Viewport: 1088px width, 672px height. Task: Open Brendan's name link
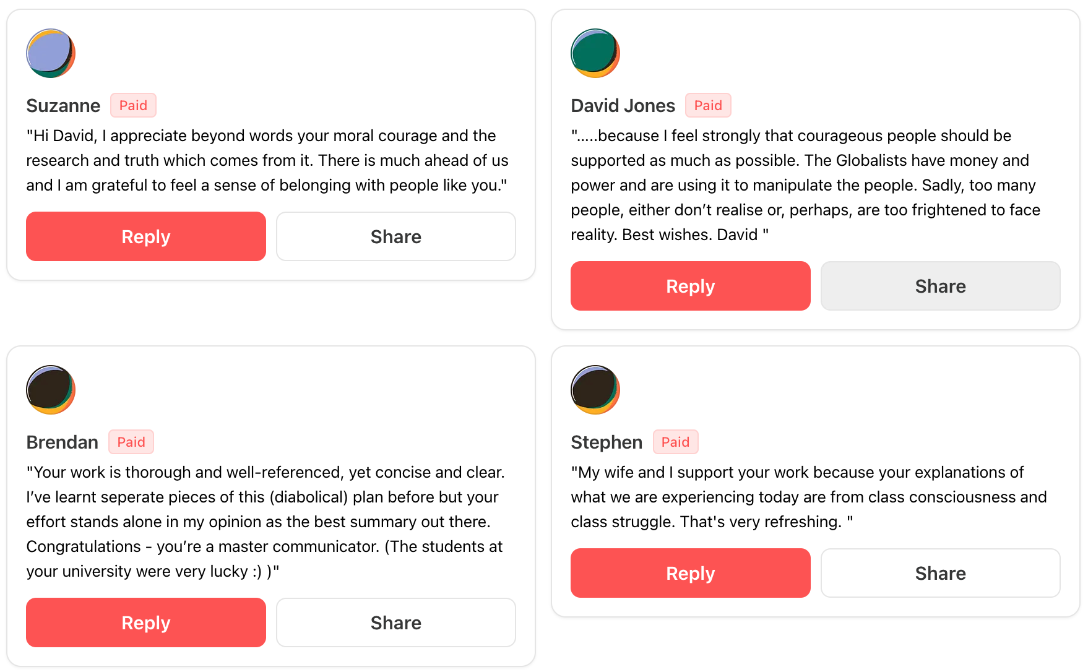pos(62,442)
